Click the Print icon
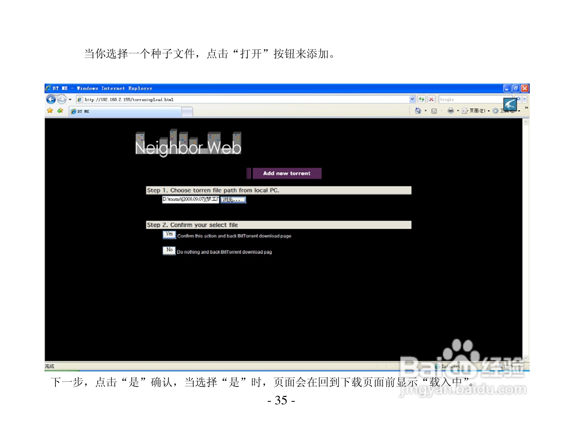Viewport: 561px width, 421px height. [x=450, y=111]
